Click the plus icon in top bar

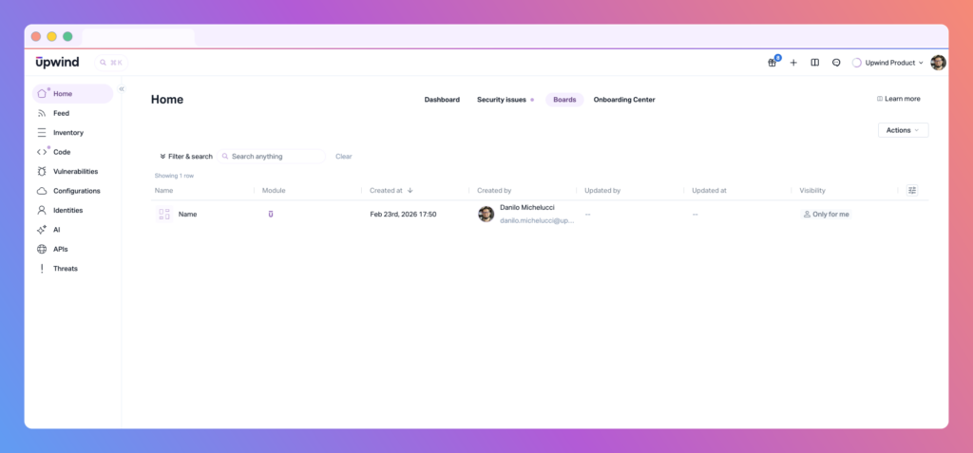click(793, 63)
